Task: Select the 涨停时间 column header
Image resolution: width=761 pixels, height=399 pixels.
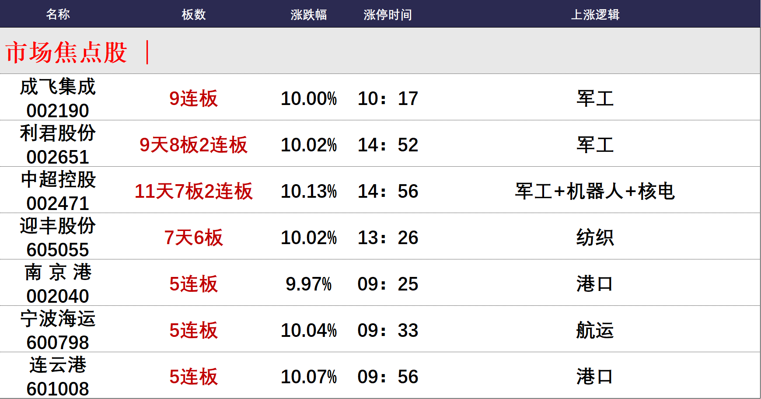Action: (387, 14)
